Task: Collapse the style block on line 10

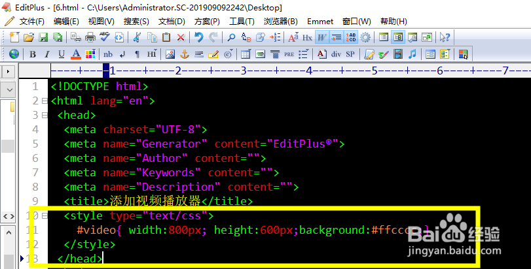Action: click(x=45, y=215)
